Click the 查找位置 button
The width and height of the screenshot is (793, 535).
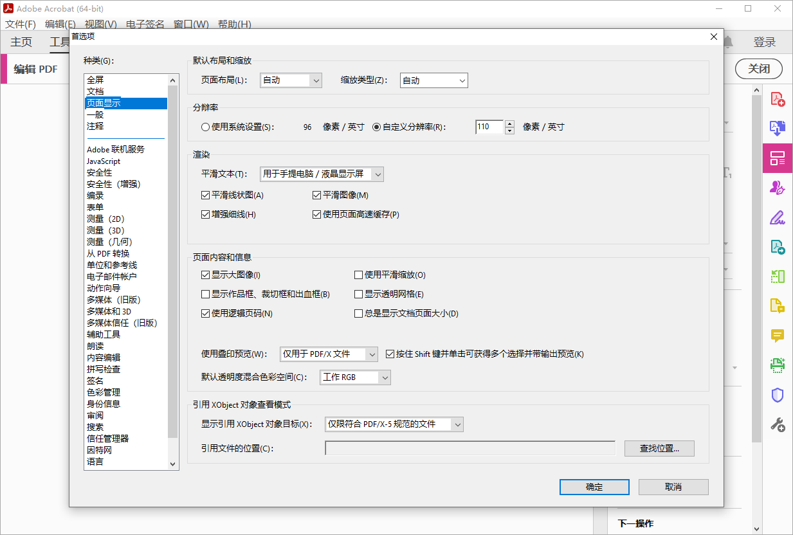click(659, 448)
